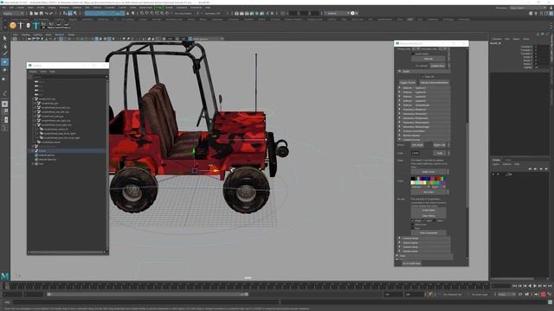Screen dimensions: 554x311
Task: Enable select by component type icon
Action: coord(75,14)
